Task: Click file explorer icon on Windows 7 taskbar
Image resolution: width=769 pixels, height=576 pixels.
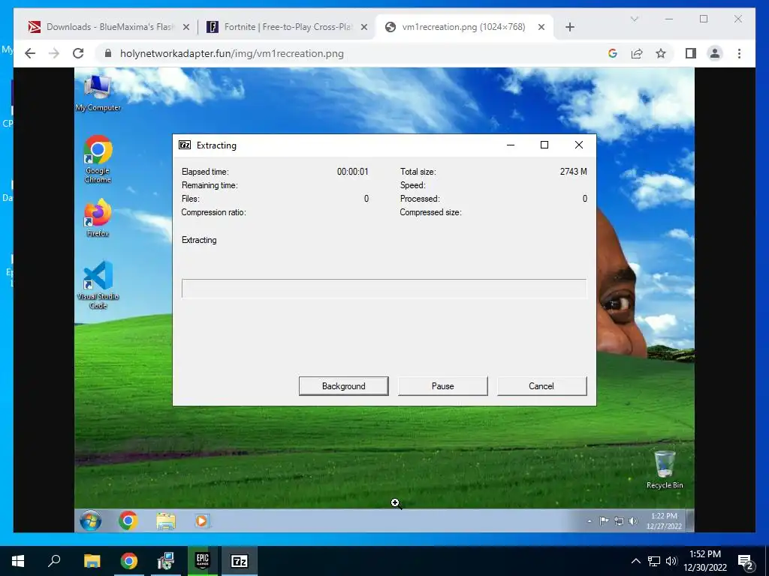Action: pyautogui.click(x=166, y=521)
